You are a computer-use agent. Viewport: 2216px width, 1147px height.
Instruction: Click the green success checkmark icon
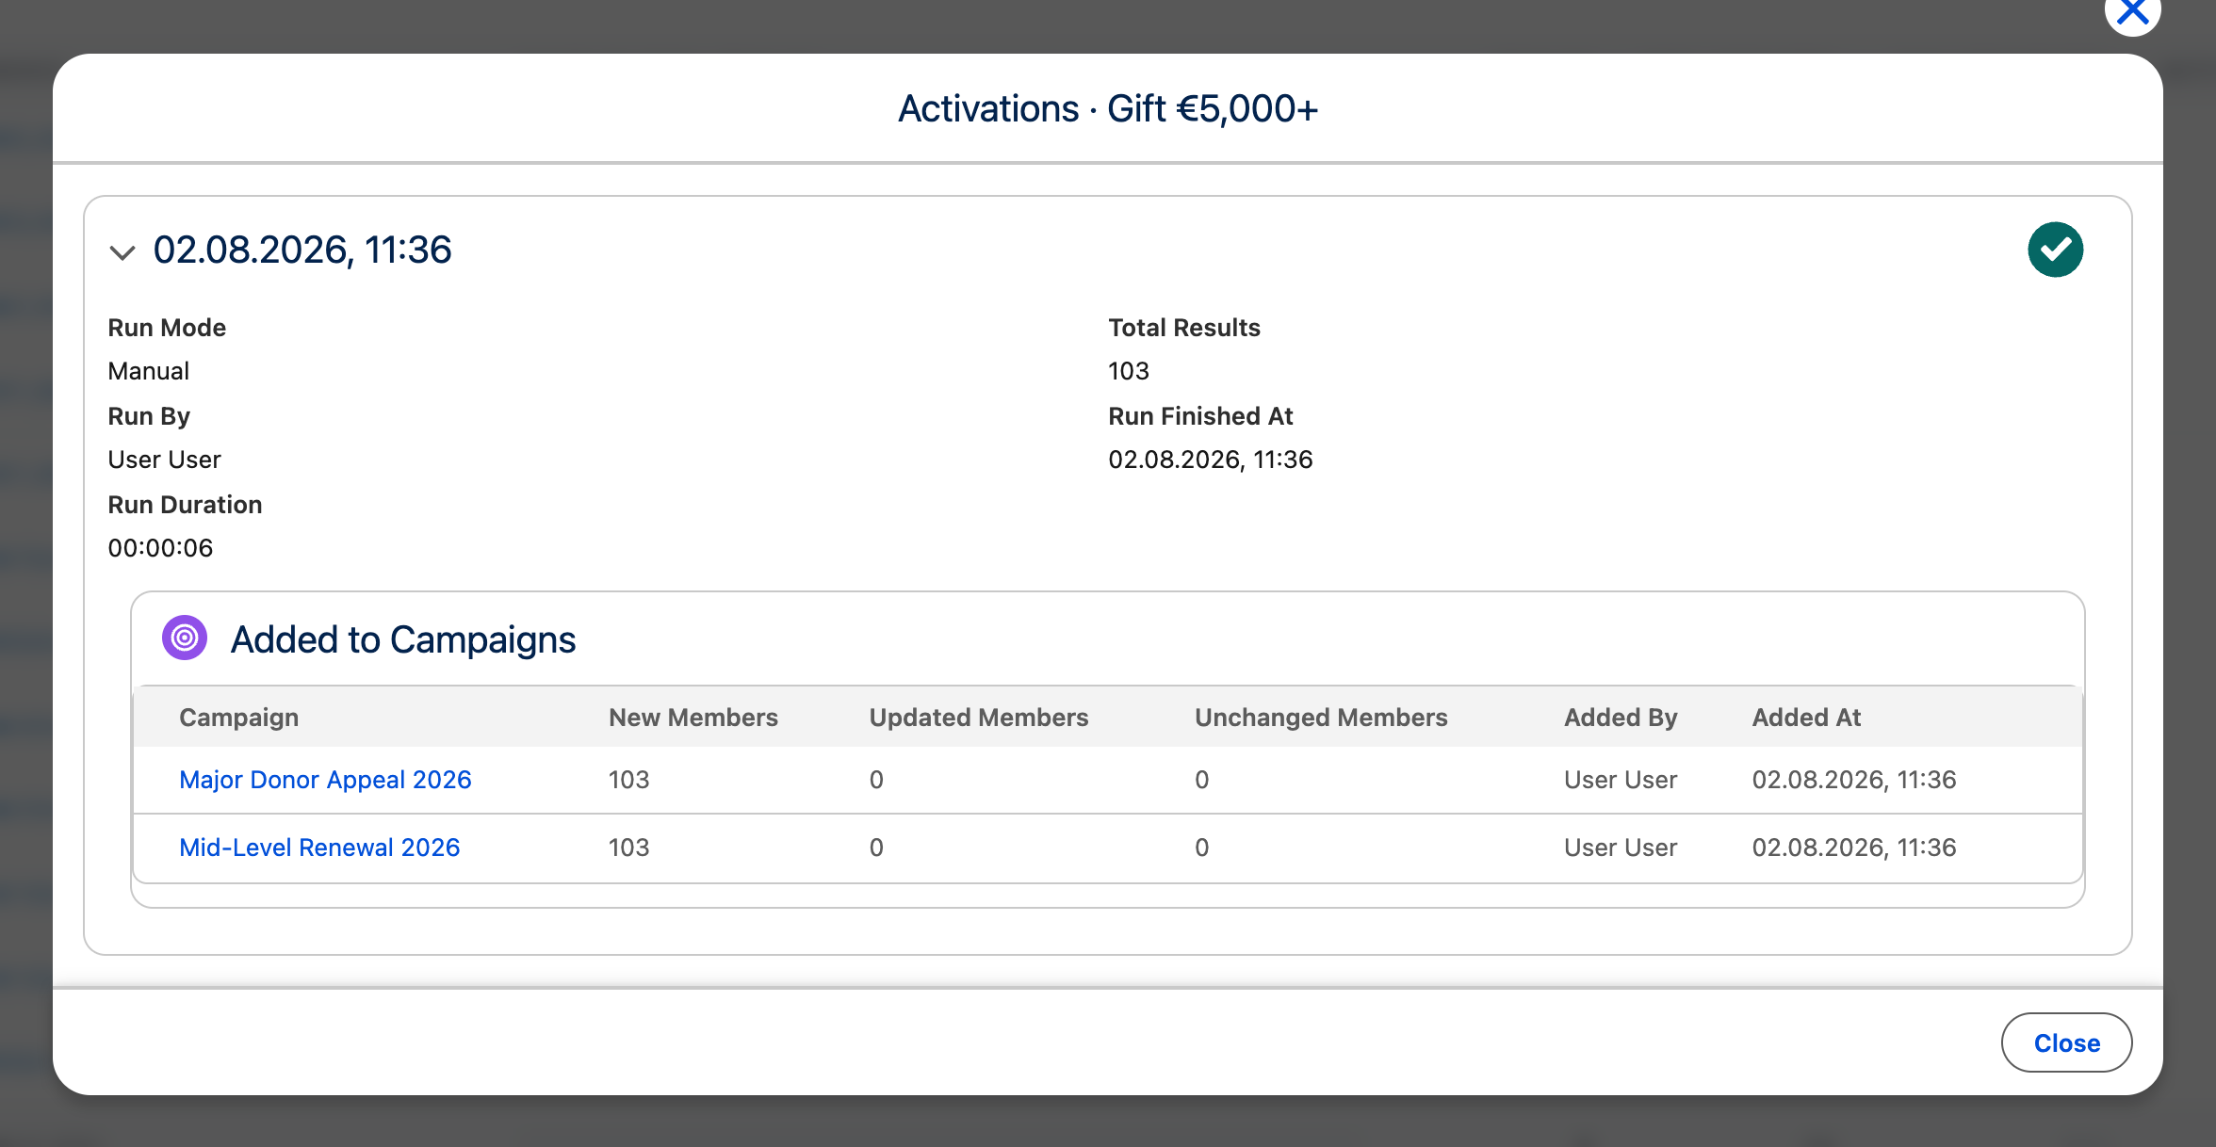(2055, 250)
